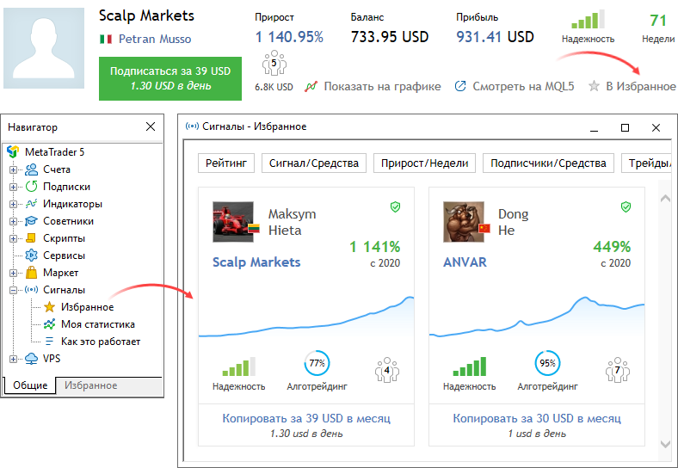
Task: Click Копировать за 39 USD в месяц
Action: coord(306,418)
